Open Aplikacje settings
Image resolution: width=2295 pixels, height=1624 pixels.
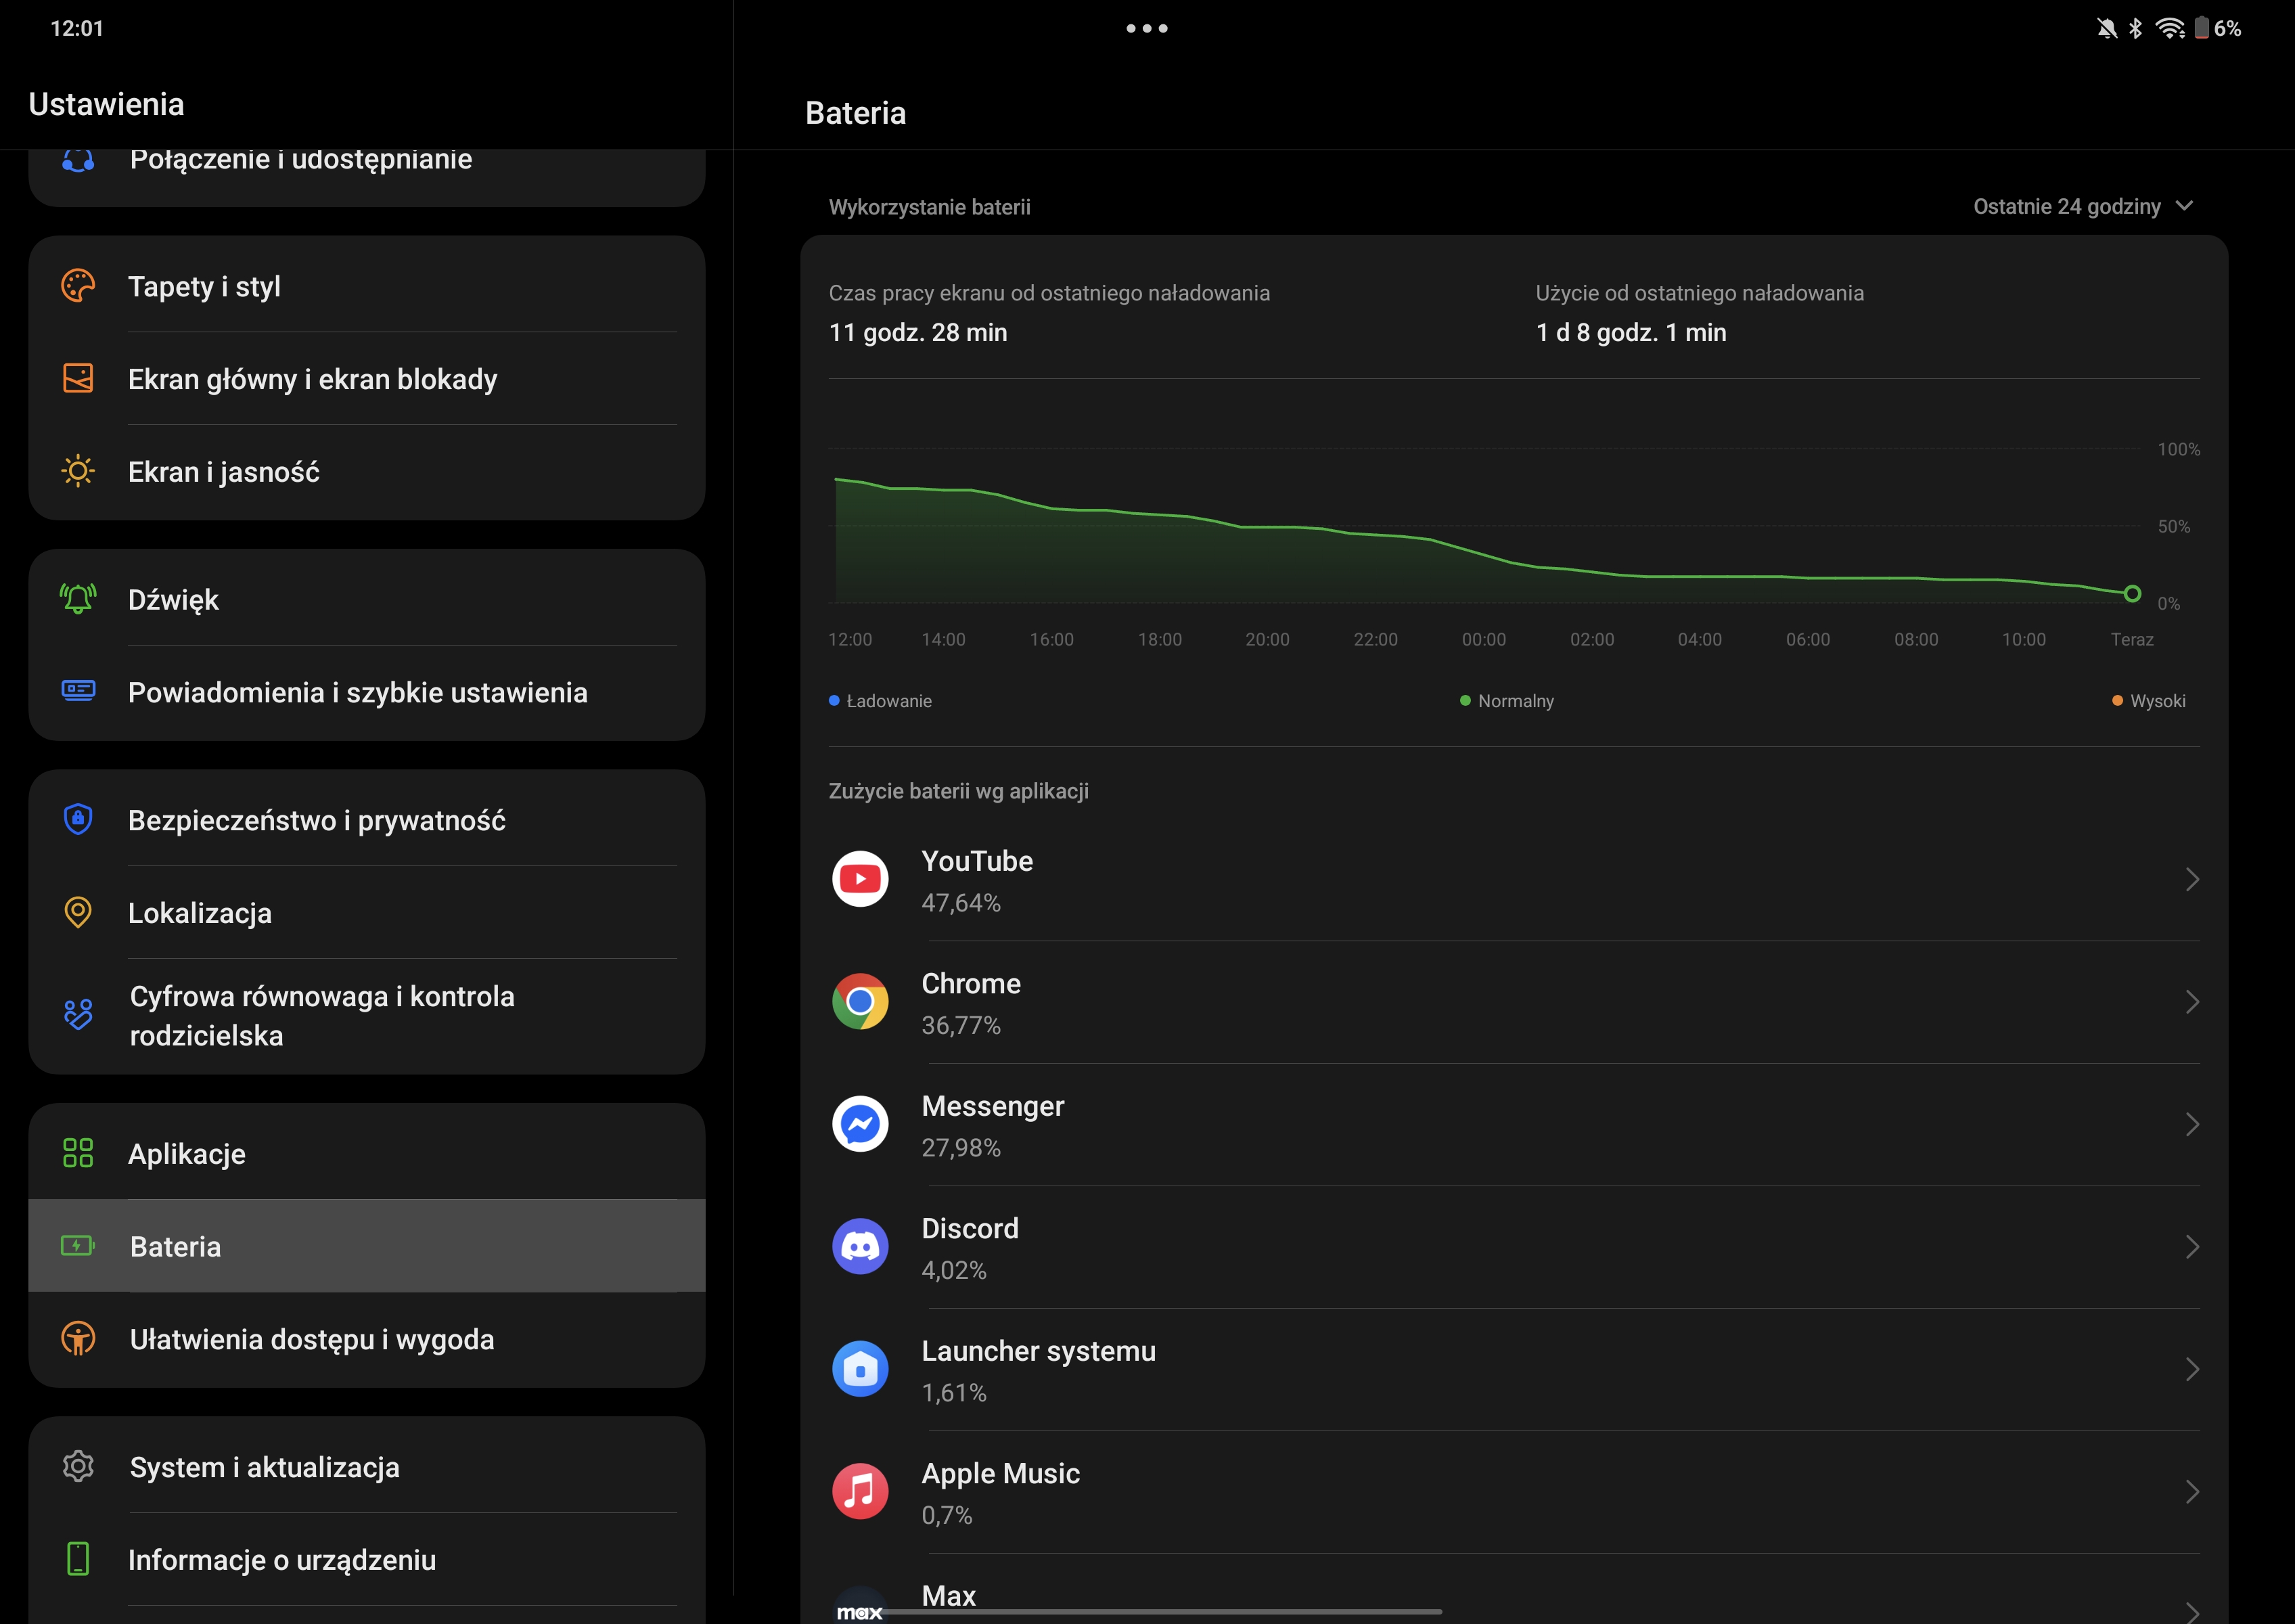coord(367,1153)
